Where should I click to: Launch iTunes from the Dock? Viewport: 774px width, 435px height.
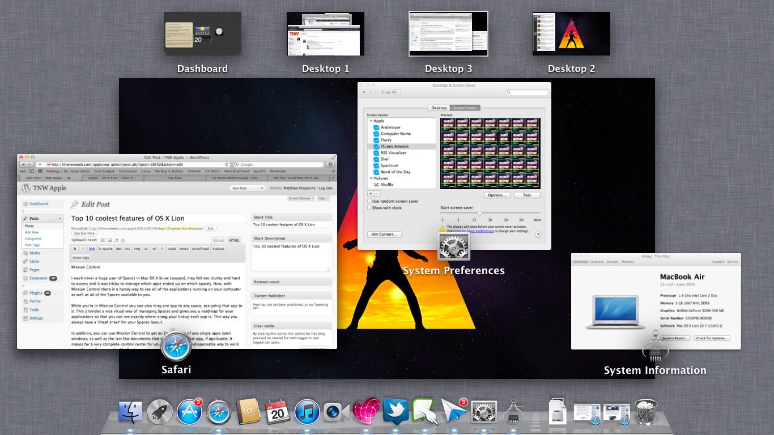coord(307,412)
